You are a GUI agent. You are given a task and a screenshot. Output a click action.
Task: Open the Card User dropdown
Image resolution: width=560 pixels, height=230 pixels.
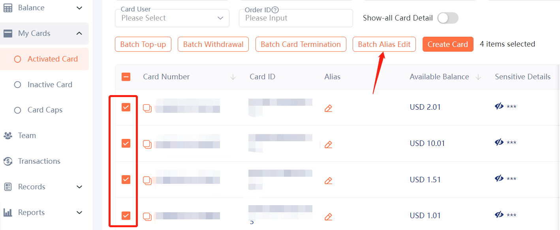(172, 18)
